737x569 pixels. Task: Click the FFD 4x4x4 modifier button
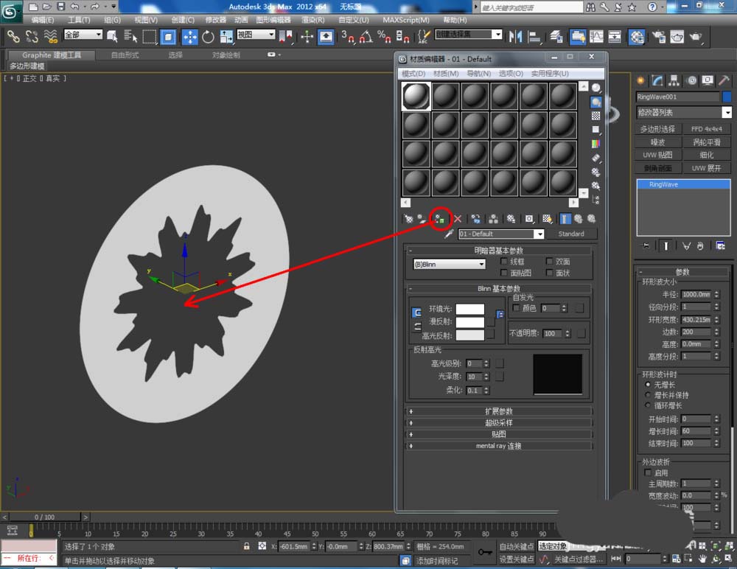point(707,129)
